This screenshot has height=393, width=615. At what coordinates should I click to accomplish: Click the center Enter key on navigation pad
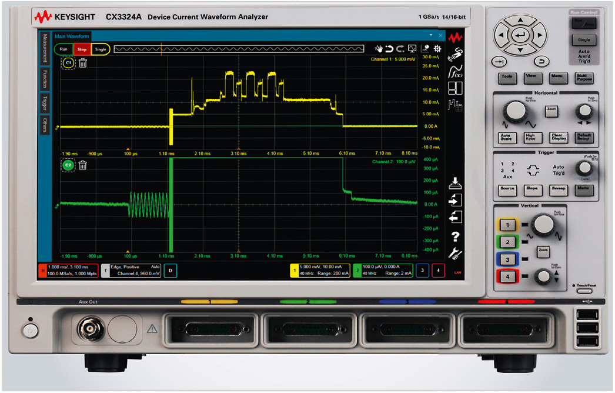tap(520, 35)
